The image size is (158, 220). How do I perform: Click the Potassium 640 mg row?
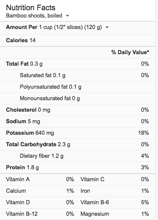[x=78, y=133]
